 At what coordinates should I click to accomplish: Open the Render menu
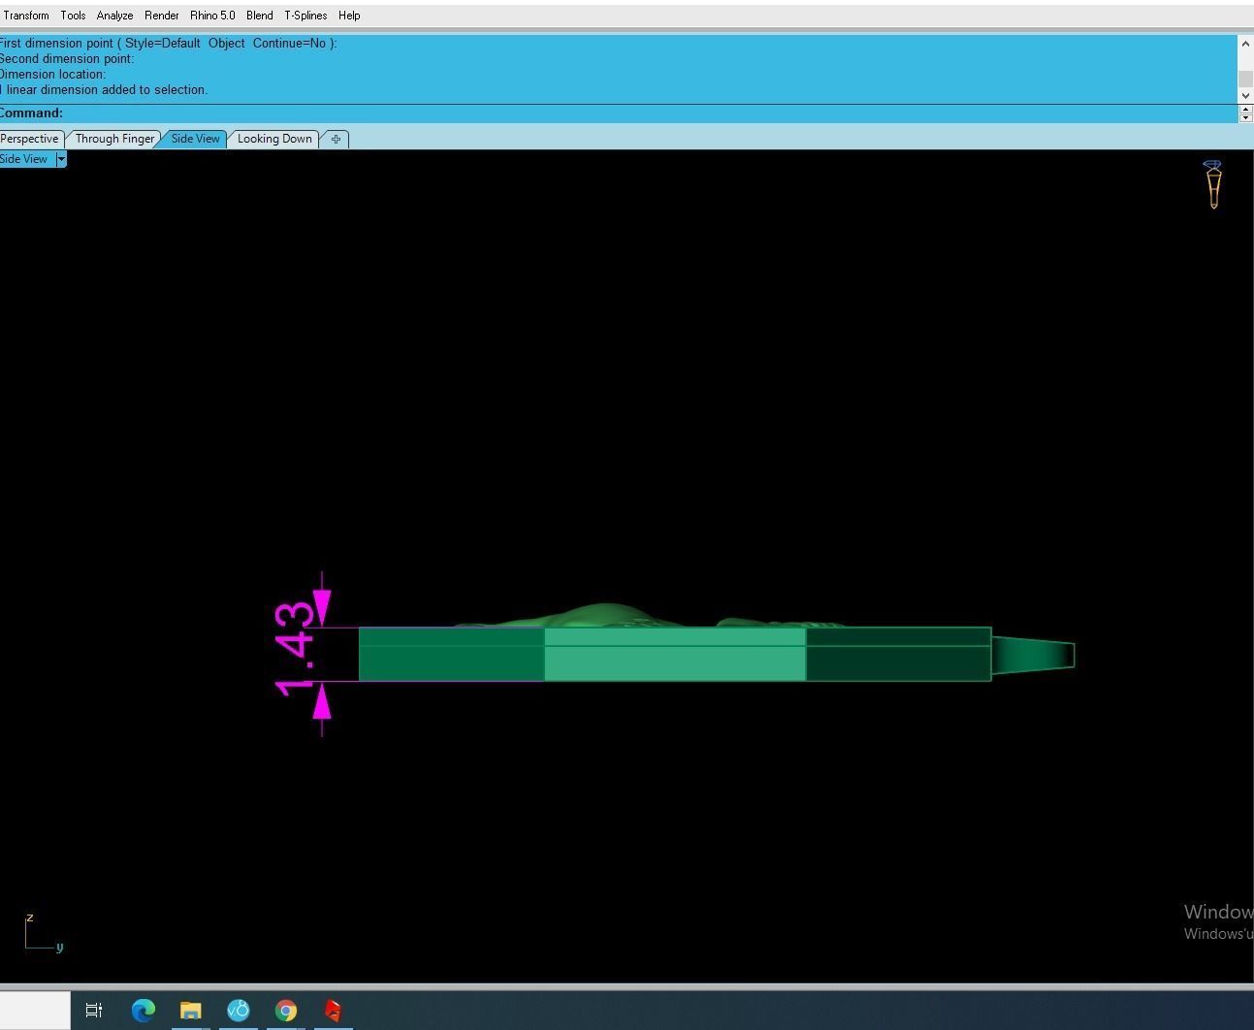pos(161,16)
